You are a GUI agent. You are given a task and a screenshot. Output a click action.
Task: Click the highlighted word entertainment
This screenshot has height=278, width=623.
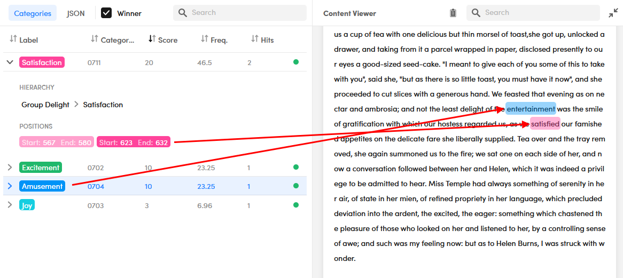531,109
